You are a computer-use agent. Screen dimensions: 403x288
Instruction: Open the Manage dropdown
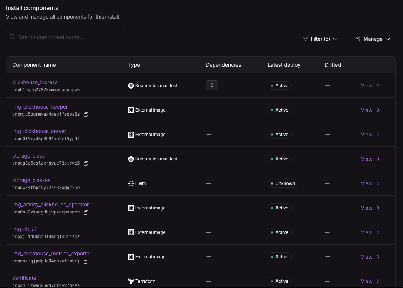pos(373,39)
